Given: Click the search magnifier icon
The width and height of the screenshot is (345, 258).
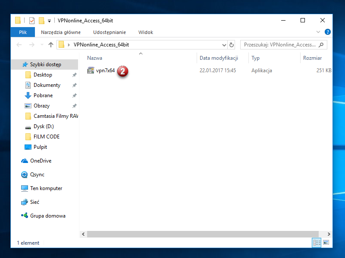Looking at the screenshot, I should (321, 45).
